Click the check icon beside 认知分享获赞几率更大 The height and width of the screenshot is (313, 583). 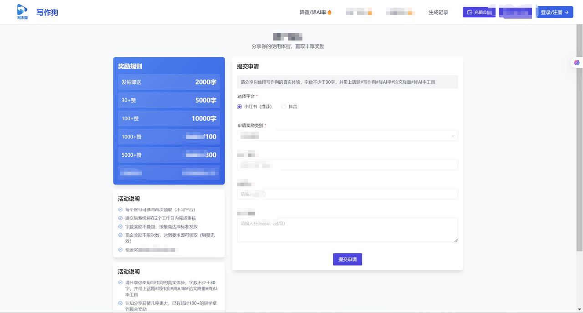click(x=120, y=303)
